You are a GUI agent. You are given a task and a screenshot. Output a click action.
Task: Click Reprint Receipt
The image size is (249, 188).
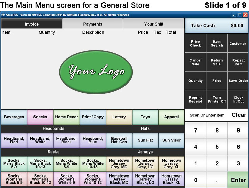[x=196, y=99]
